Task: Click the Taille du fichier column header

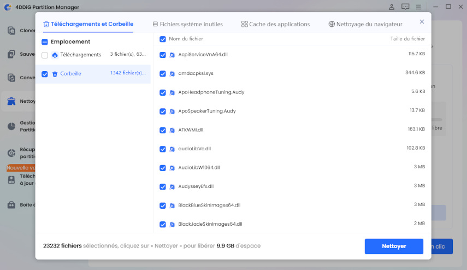Action: tap(407, 39)
